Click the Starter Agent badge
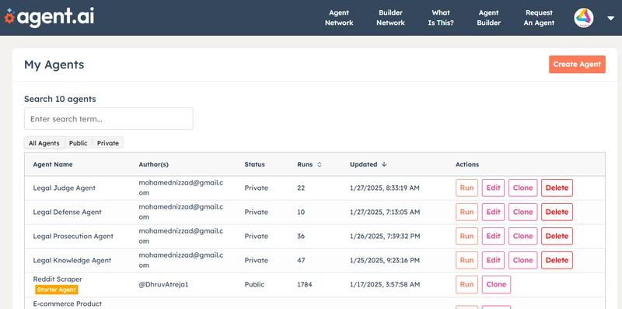This screenshot has height=309, width=622. pos(56,290)
